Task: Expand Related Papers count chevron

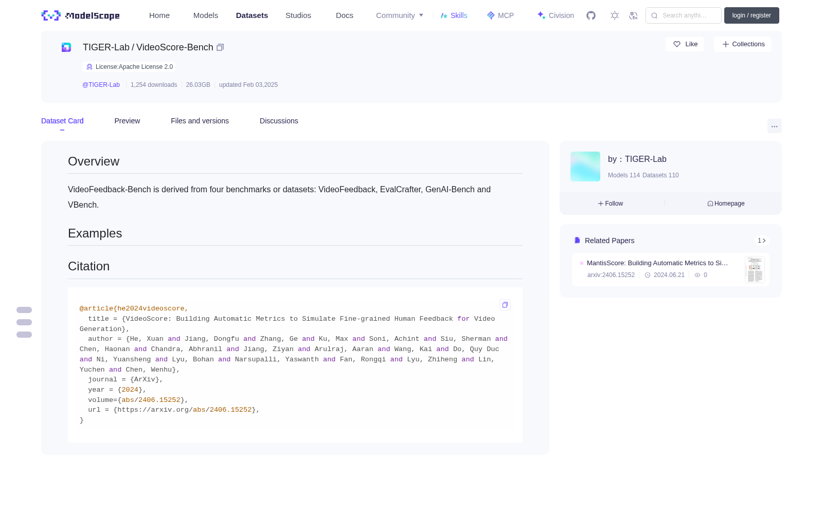Action: (762, 241)
